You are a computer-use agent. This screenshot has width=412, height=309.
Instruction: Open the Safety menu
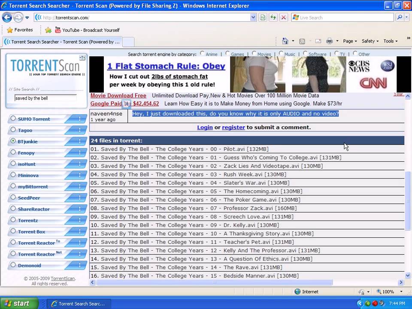click(x=370, y=41)
